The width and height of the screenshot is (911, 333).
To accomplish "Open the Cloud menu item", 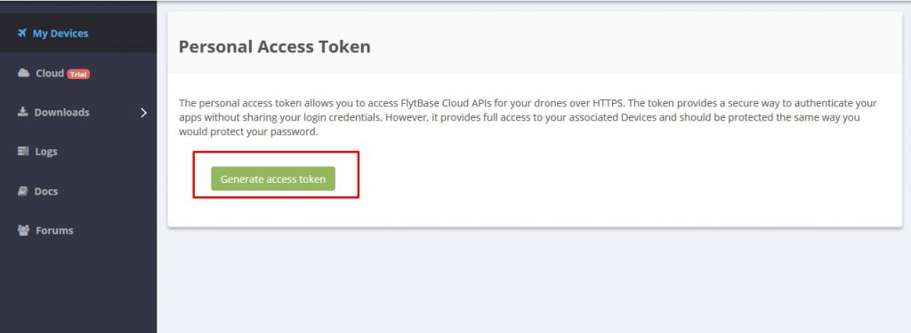I will pos(78,73).
